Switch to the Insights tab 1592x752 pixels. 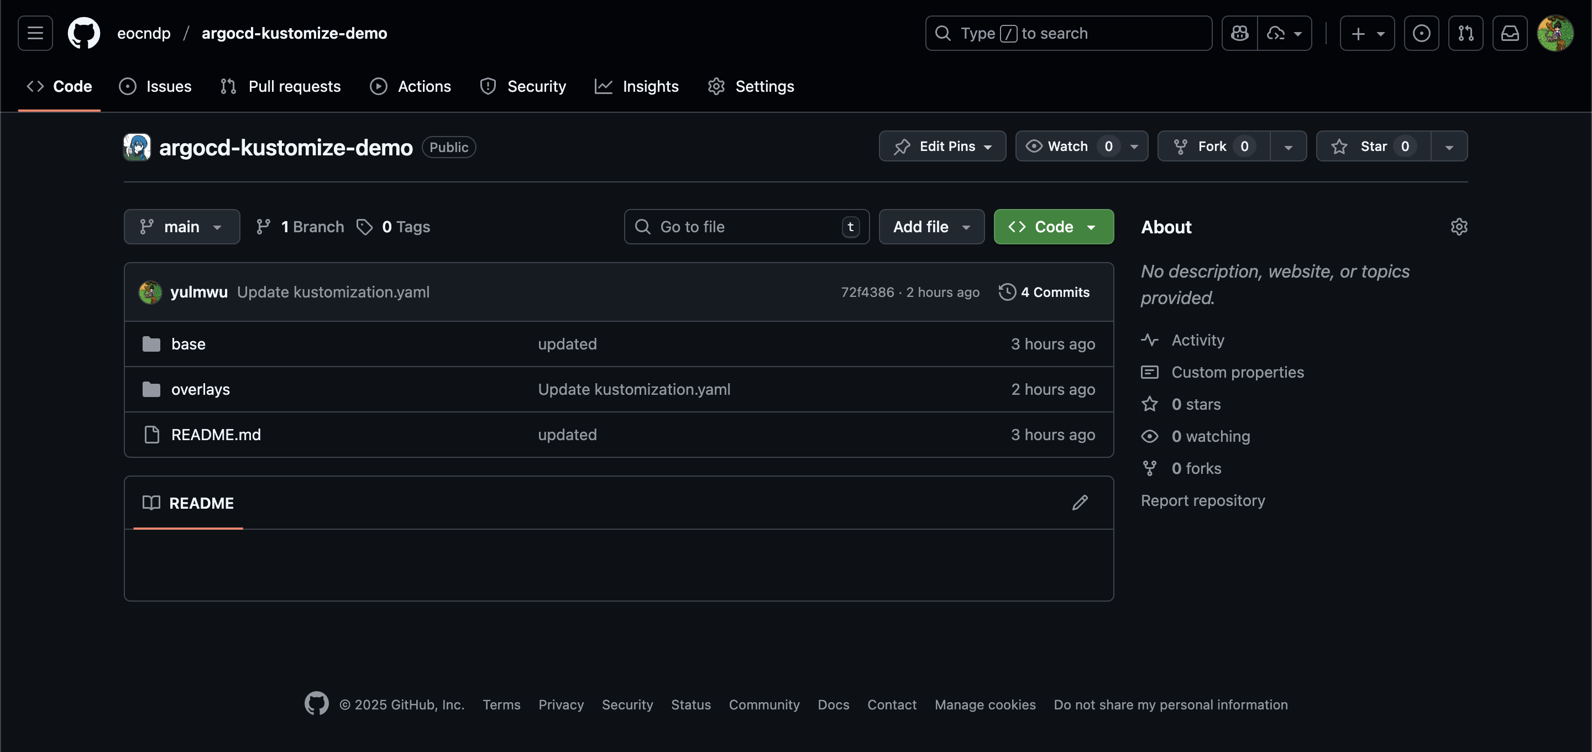point(637,87)
